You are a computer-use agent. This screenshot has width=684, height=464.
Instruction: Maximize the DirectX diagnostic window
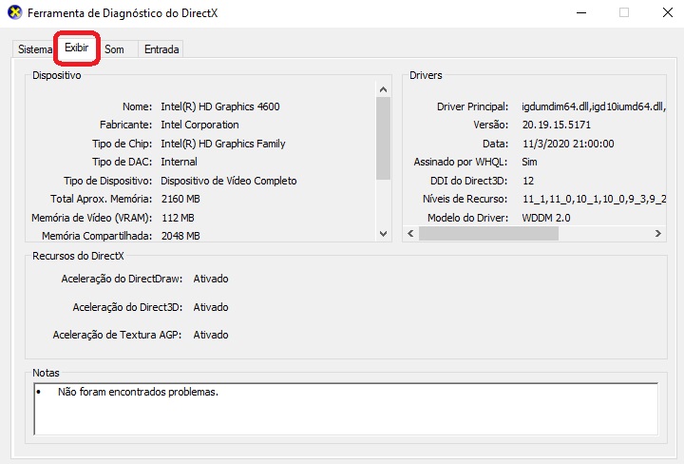[624, 13]
